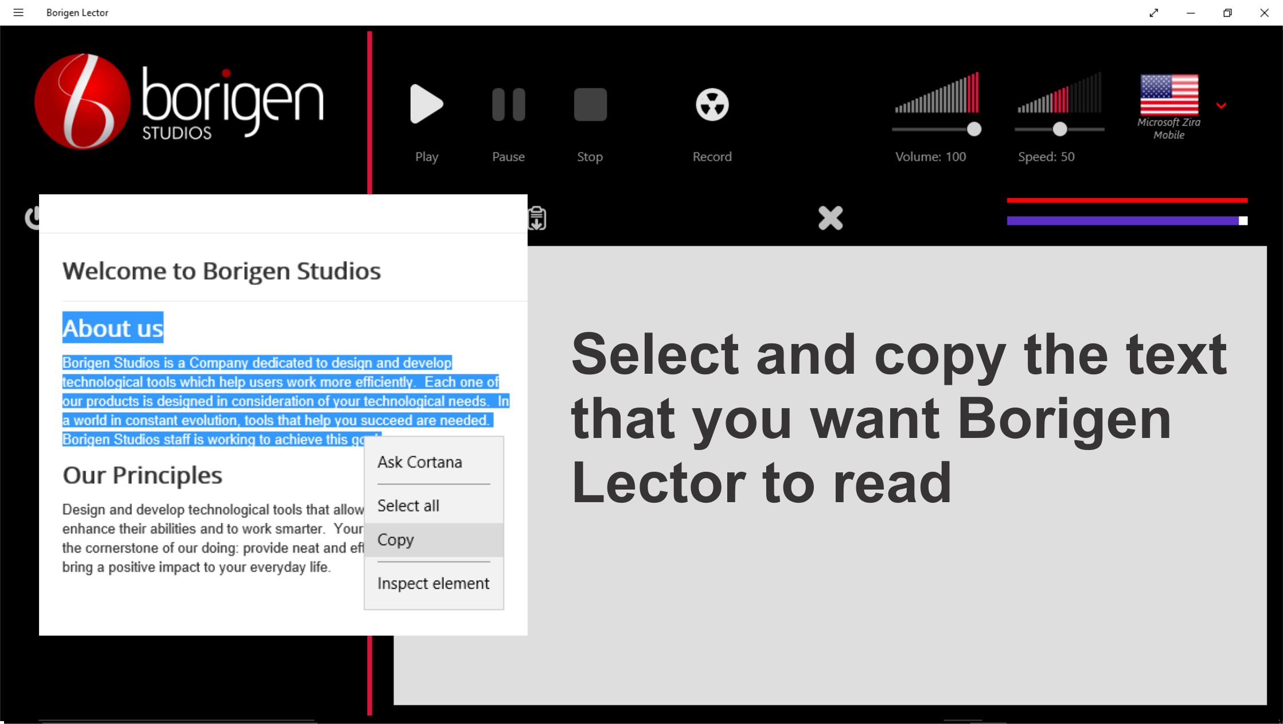
Task: Click the Borigen Studios logo
Action: tap(179, 102)
